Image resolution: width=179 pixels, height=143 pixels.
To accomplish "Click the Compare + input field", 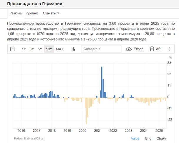I will pos(101,49).
